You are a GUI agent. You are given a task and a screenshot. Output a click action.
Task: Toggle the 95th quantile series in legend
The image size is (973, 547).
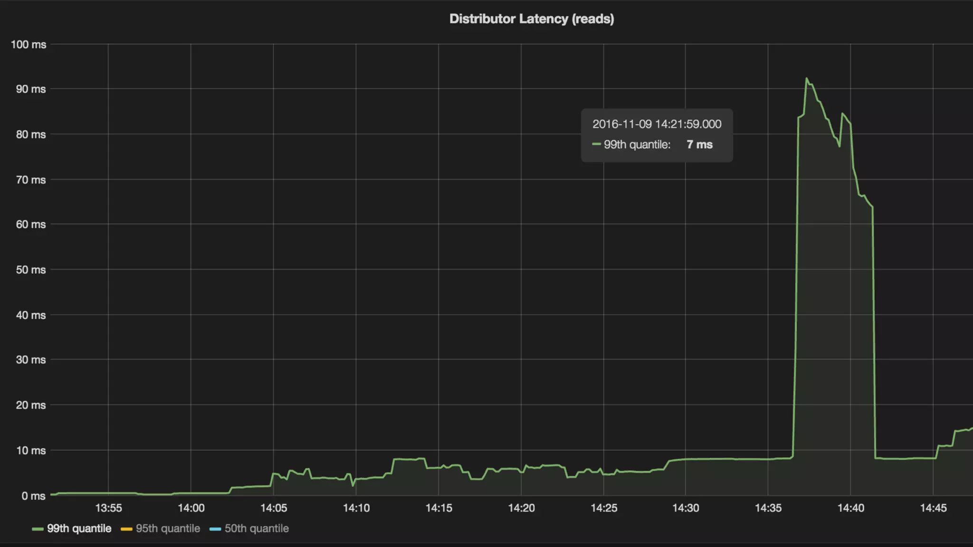168,528
